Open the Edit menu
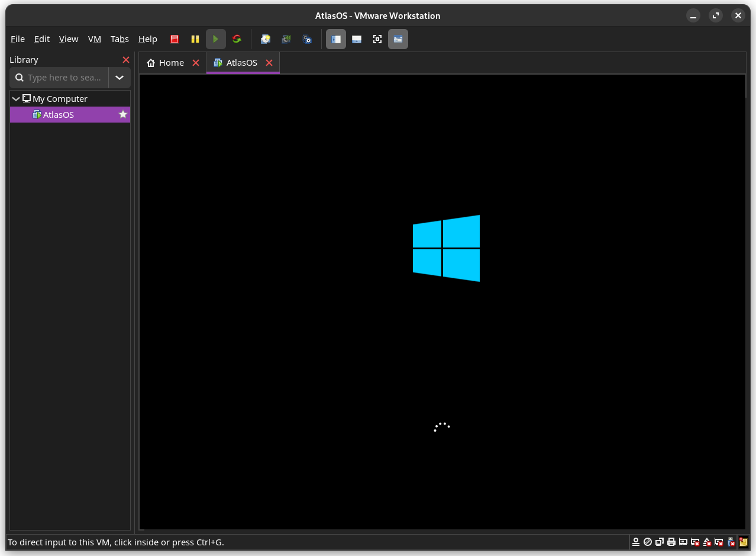This screenshot has height=556, width=756. pyautogui.click(x=42, y=39)
